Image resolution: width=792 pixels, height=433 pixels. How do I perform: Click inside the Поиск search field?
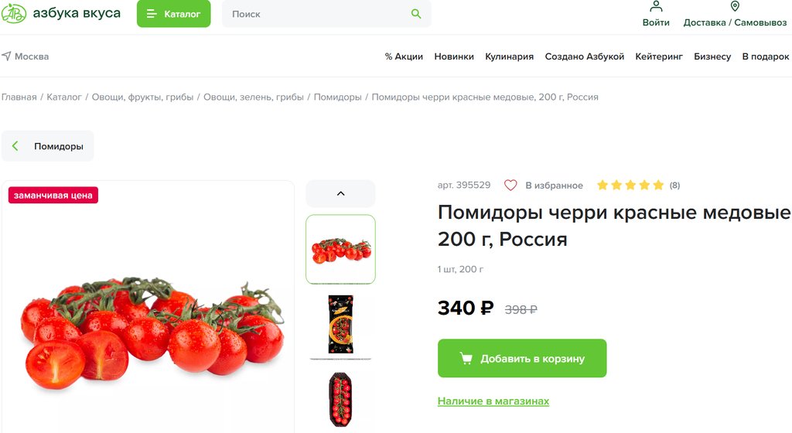click(x=318, y=14)
